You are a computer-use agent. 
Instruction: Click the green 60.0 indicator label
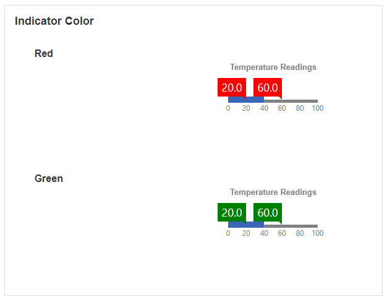(268, 212)
